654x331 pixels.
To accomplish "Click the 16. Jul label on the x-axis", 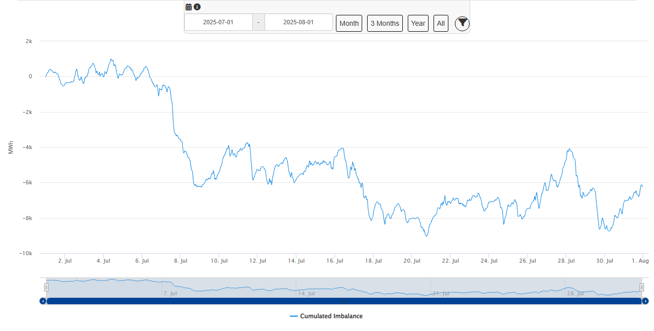I will click(335, 261).
